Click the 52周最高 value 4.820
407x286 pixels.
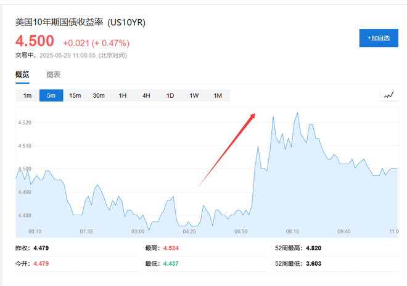pyautogui.click(x=313, y=248)
